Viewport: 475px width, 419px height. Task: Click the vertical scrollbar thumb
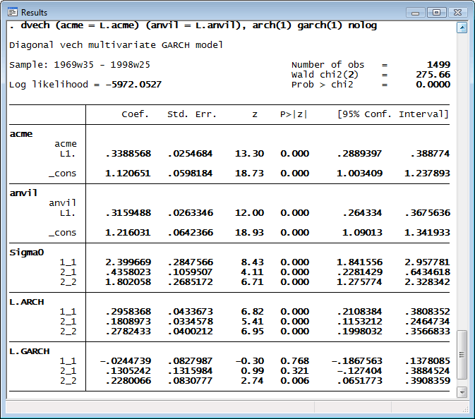pos(462,356)
